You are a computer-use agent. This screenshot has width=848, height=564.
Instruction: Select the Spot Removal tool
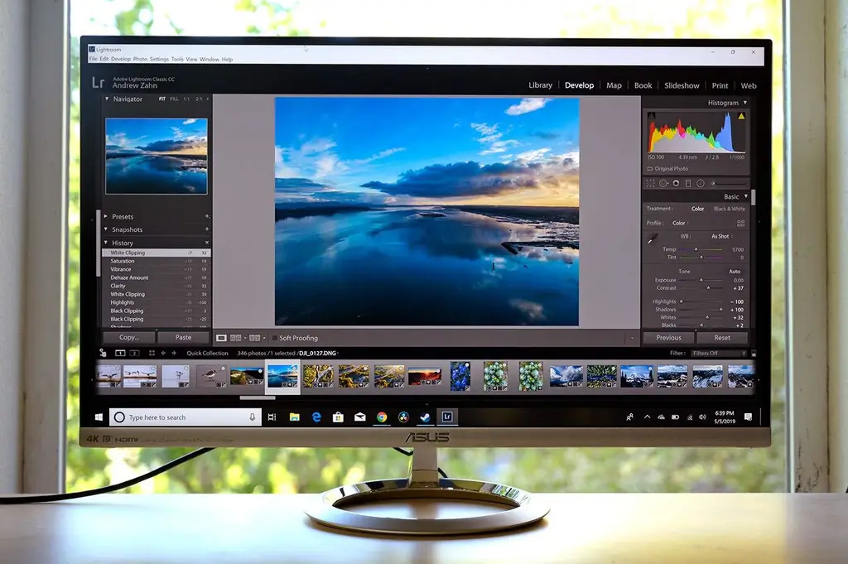click(x=663, y=183)
